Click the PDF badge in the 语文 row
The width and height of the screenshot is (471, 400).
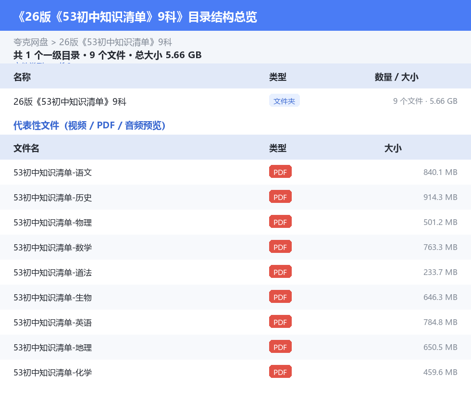pyautogui.click(x=280, y=172)
